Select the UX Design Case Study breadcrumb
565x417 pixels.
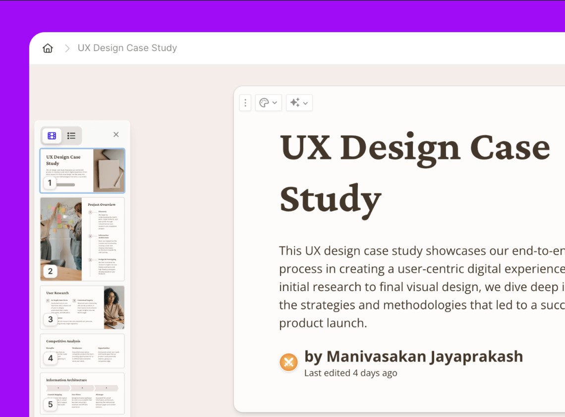[x=127, y=48]
